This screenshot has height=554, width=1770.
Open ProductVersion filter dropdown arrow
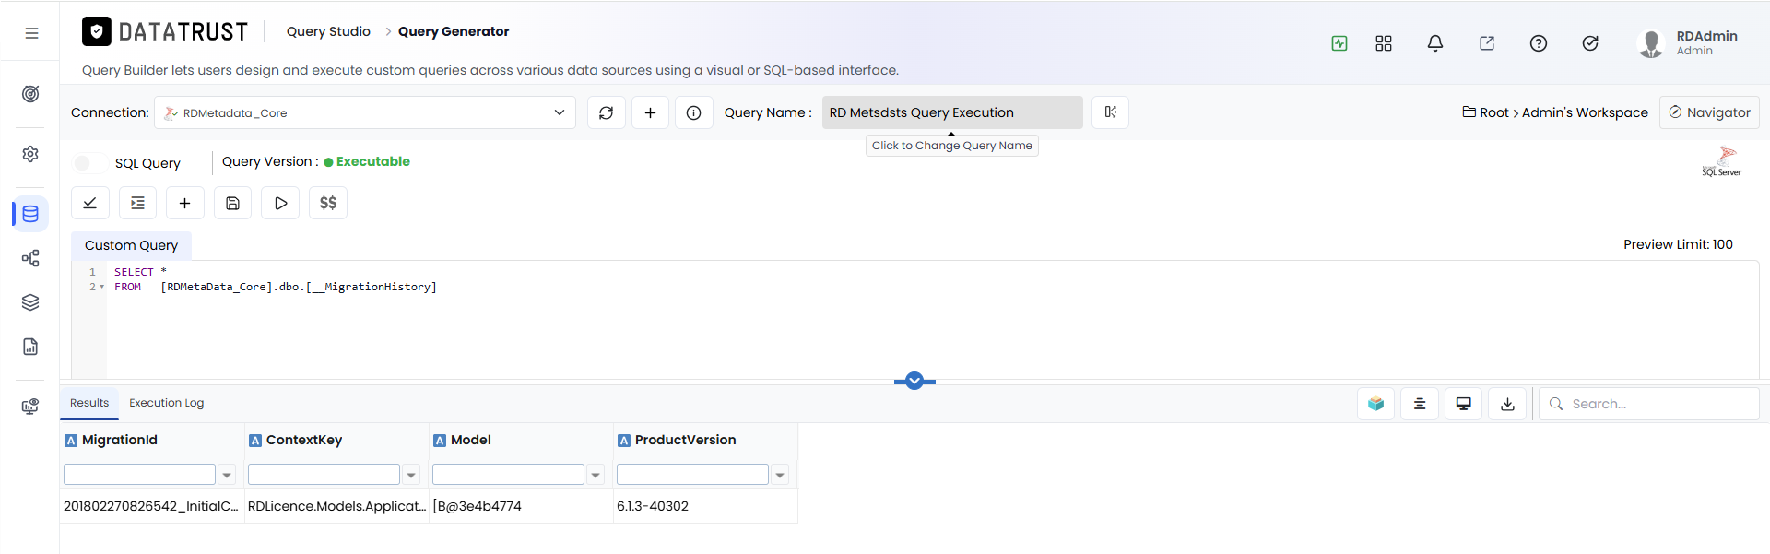click(x=780, y=475)
